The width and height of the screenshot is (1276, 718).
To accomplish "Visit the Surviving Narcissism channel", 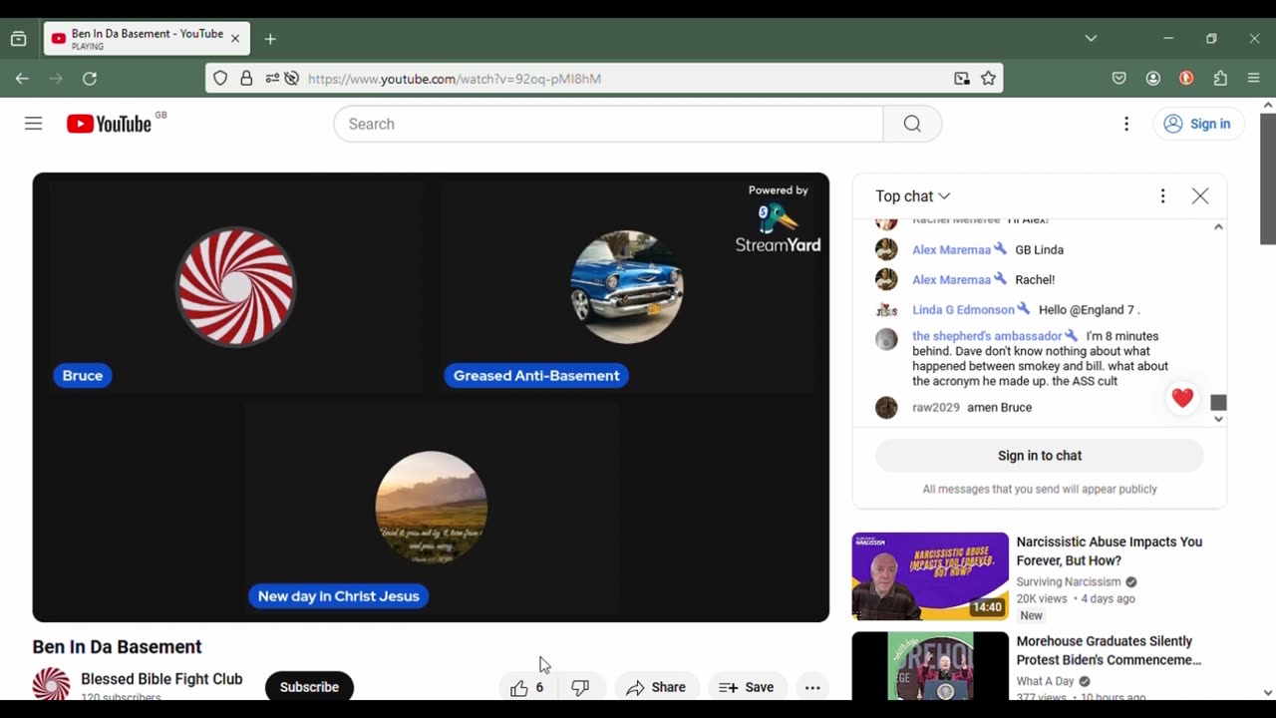I will coord(1068,581).
